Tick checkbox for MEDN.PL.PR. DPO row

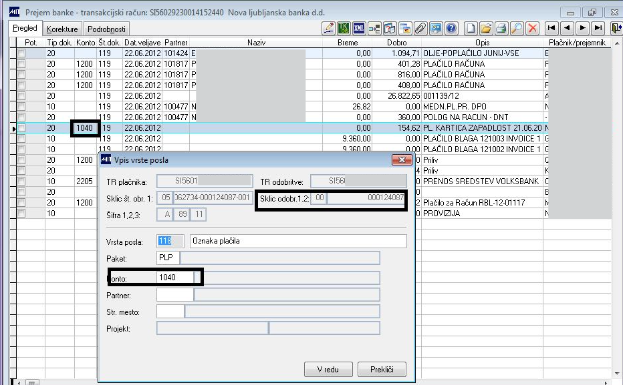[21, 107]
